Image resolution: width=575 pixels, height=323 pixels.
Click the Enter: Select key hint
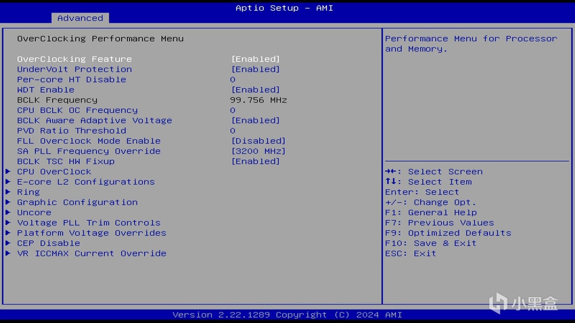tap(422, 192)
